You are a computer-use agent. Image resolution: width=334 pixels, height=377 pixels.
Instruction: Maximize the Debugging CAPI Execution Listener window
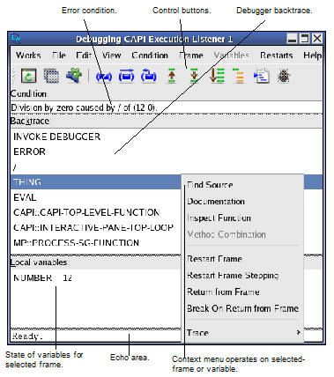coord(305,39)
